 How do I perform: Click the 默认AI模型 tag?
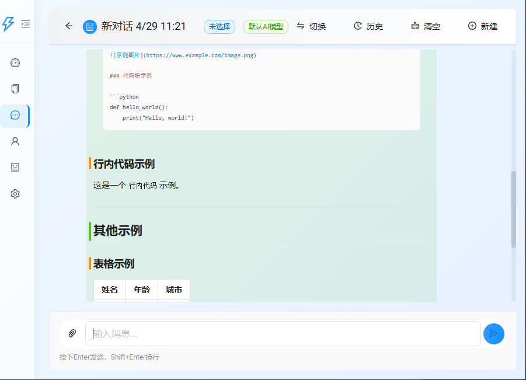pyautogui.click(x=266, y=26)
